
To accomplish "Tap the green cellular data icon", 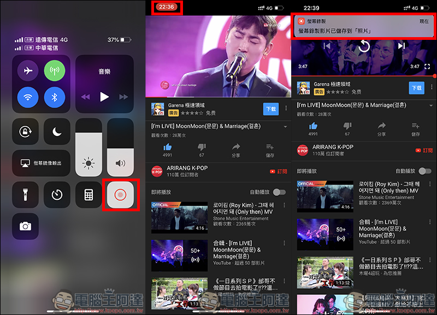I will click(55, 70).
